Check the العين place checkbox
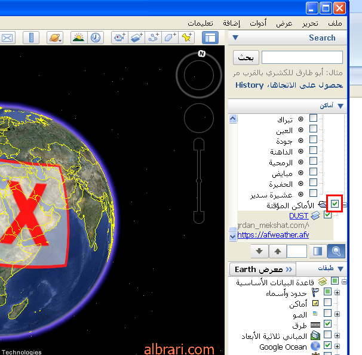The width and height of the screenshot is (362, 355). [x=313, y=129]
